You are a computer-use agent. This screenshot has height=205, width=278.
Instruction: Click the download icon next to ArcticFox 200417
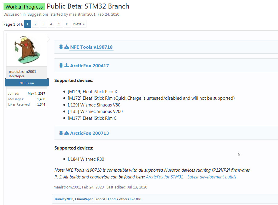coord(66,65)
